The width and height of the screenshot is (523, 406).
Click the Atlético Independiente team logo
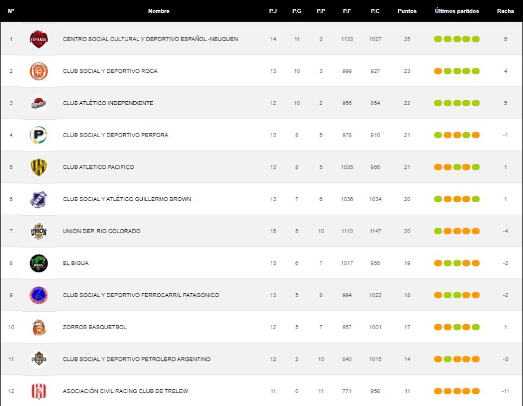[x=38, y=103]
